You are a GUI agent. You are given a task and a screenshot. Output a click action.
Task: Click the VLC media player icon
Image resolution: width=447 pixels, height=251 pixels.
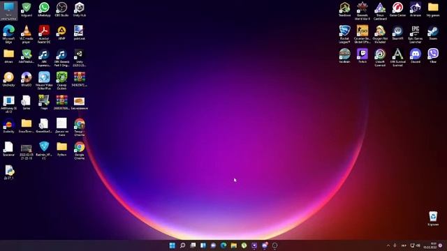coord(27,34)
